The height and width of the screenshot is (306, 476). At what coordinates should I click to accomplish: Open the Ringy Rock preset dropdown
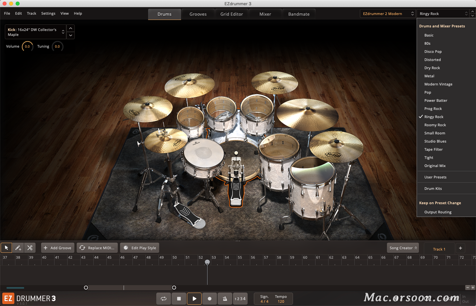pyautogui.click(x=443, y=14)
